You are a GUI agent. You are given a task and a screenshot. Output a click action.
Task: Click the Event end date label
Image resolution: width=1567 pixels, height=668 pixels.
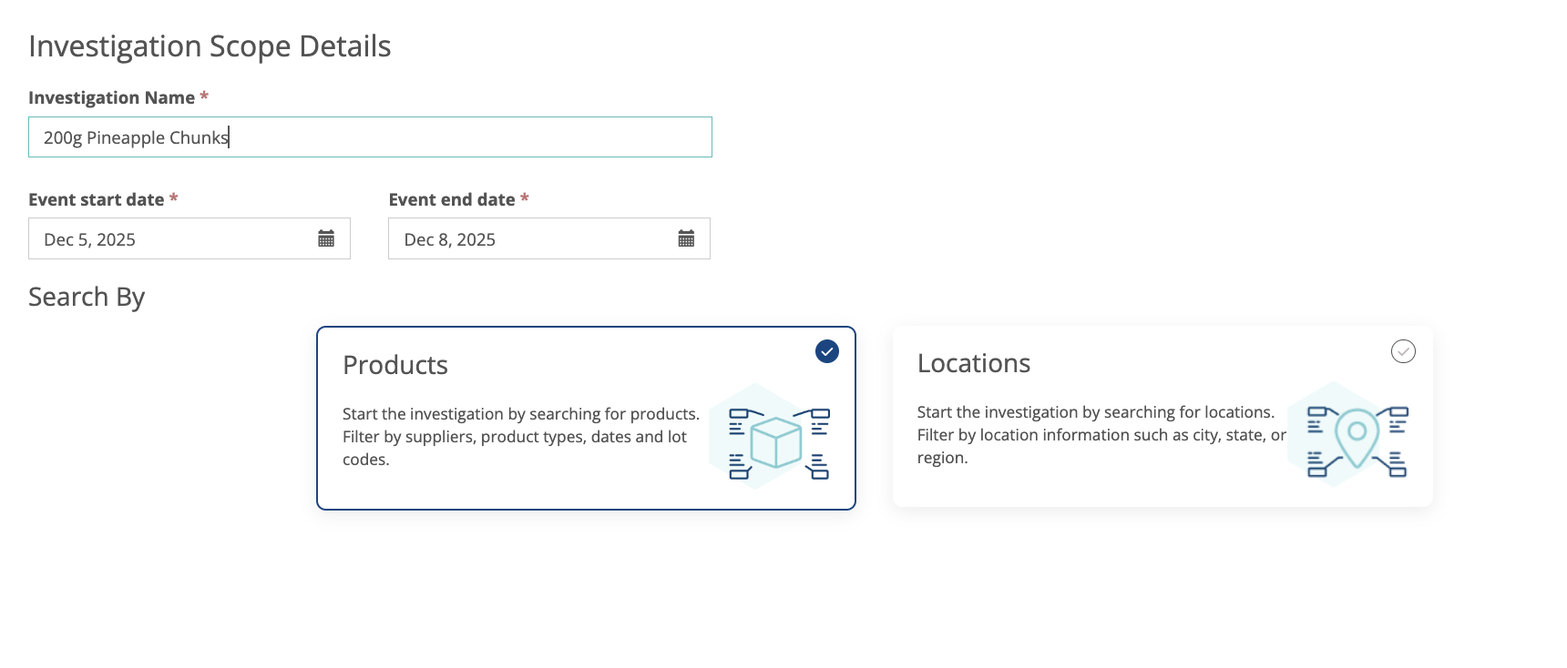(452, 199)
